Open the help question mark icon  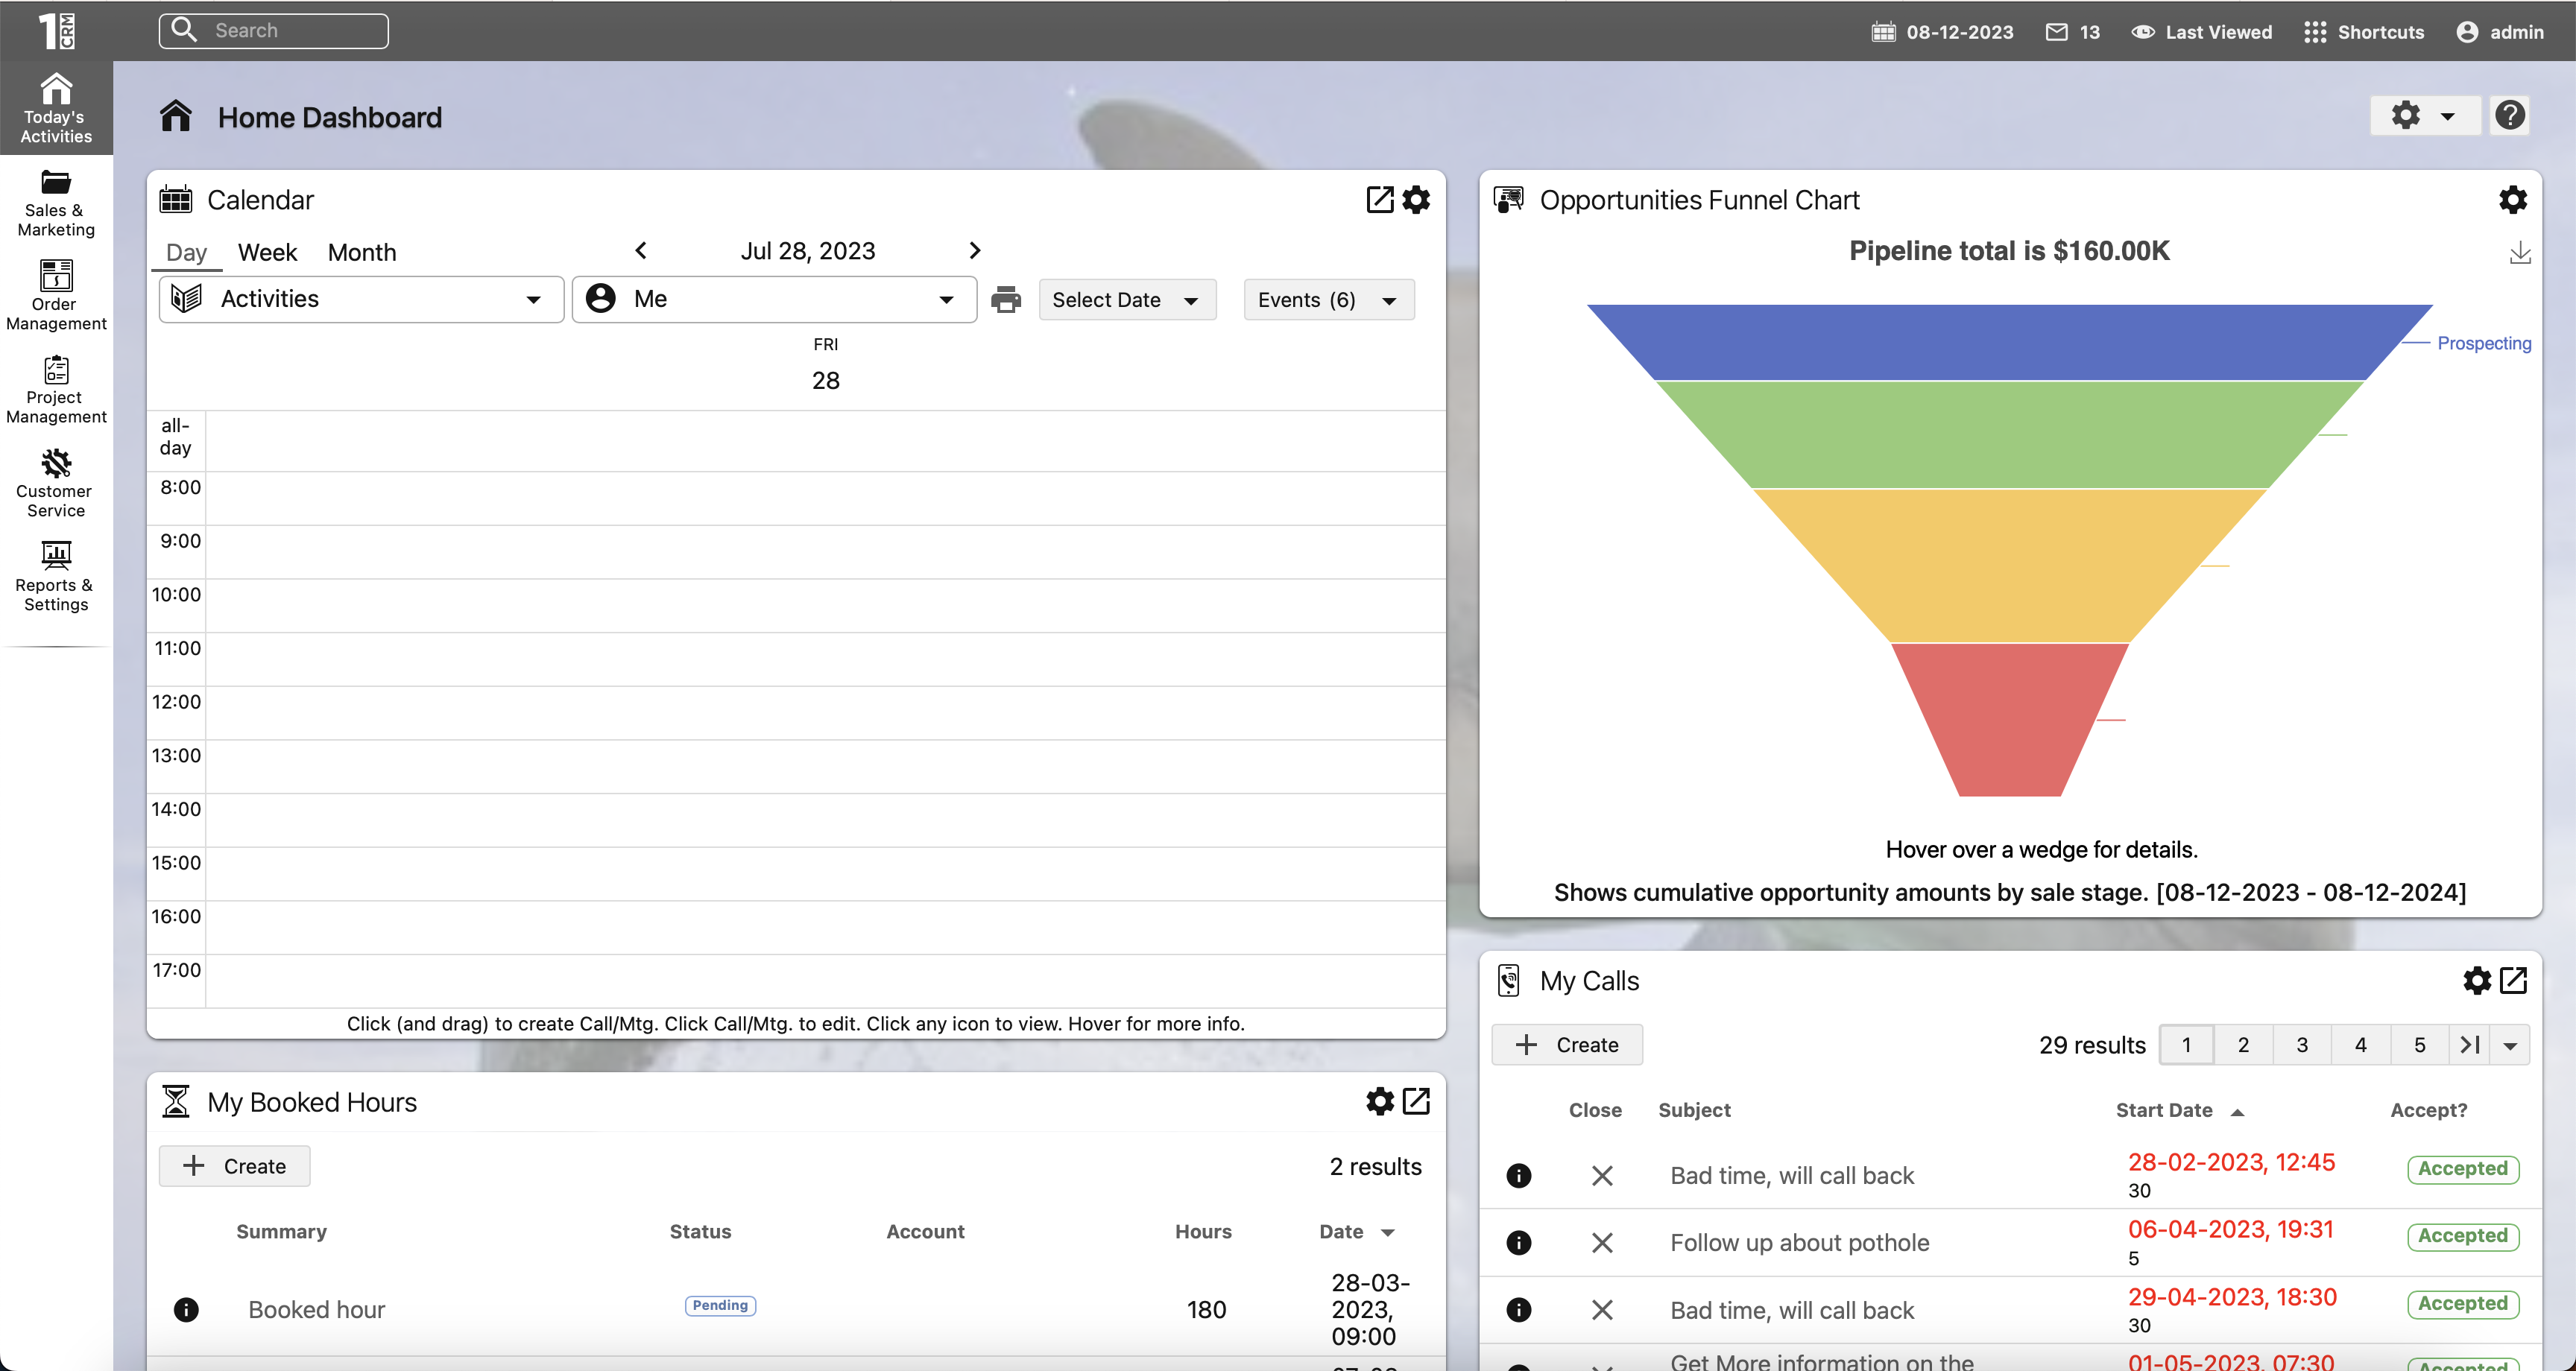[x=2509, y=115]
